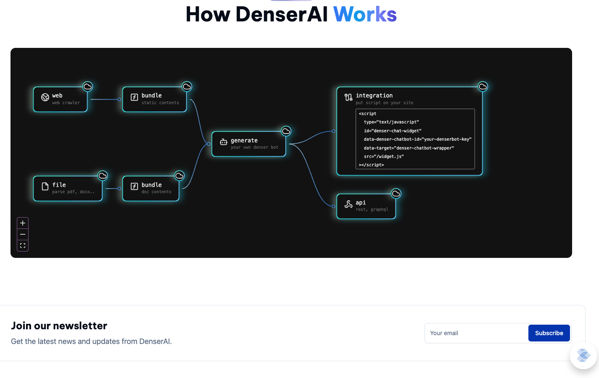Click the cloud badge on the integration node
This screenshot has width=599, height=378.
point(483,87)
